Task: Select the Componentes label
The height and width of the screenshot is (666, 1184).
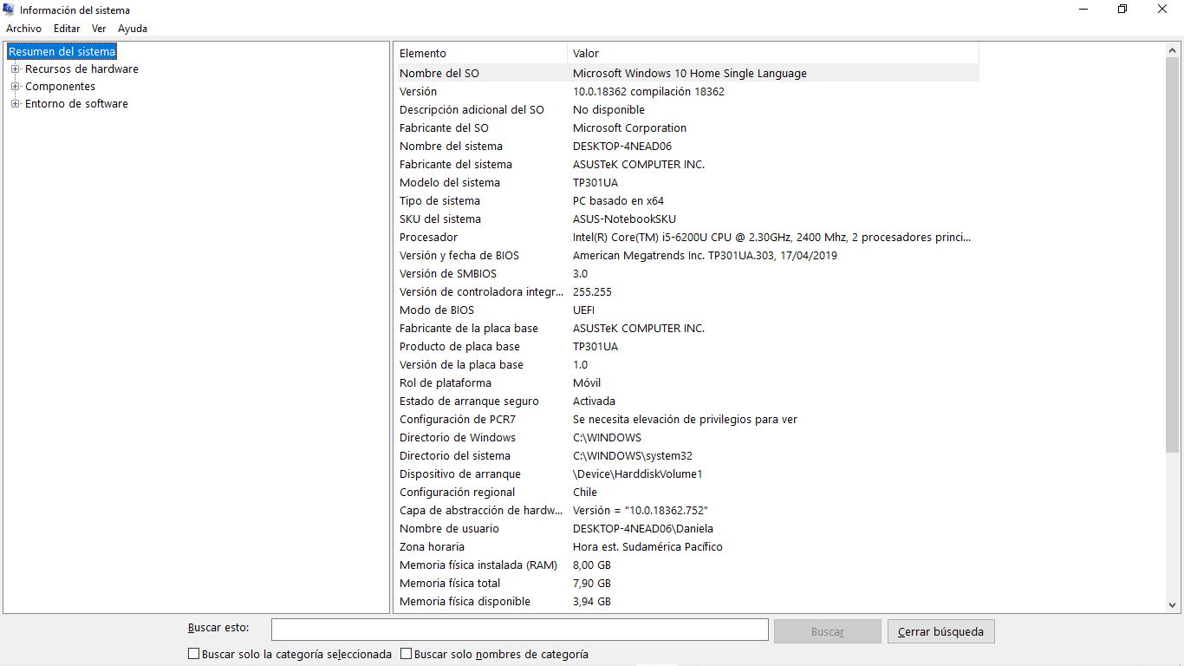Action: [x=60, y=87]
